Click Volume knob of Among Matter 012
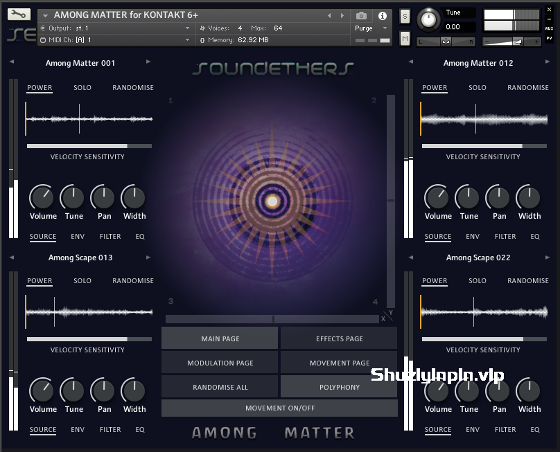 437,197
